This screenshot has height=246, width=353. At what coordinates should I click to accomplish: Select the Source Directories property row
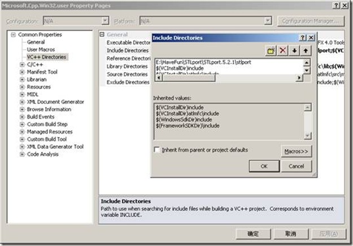pyautogui.click(x=127, y=74)
